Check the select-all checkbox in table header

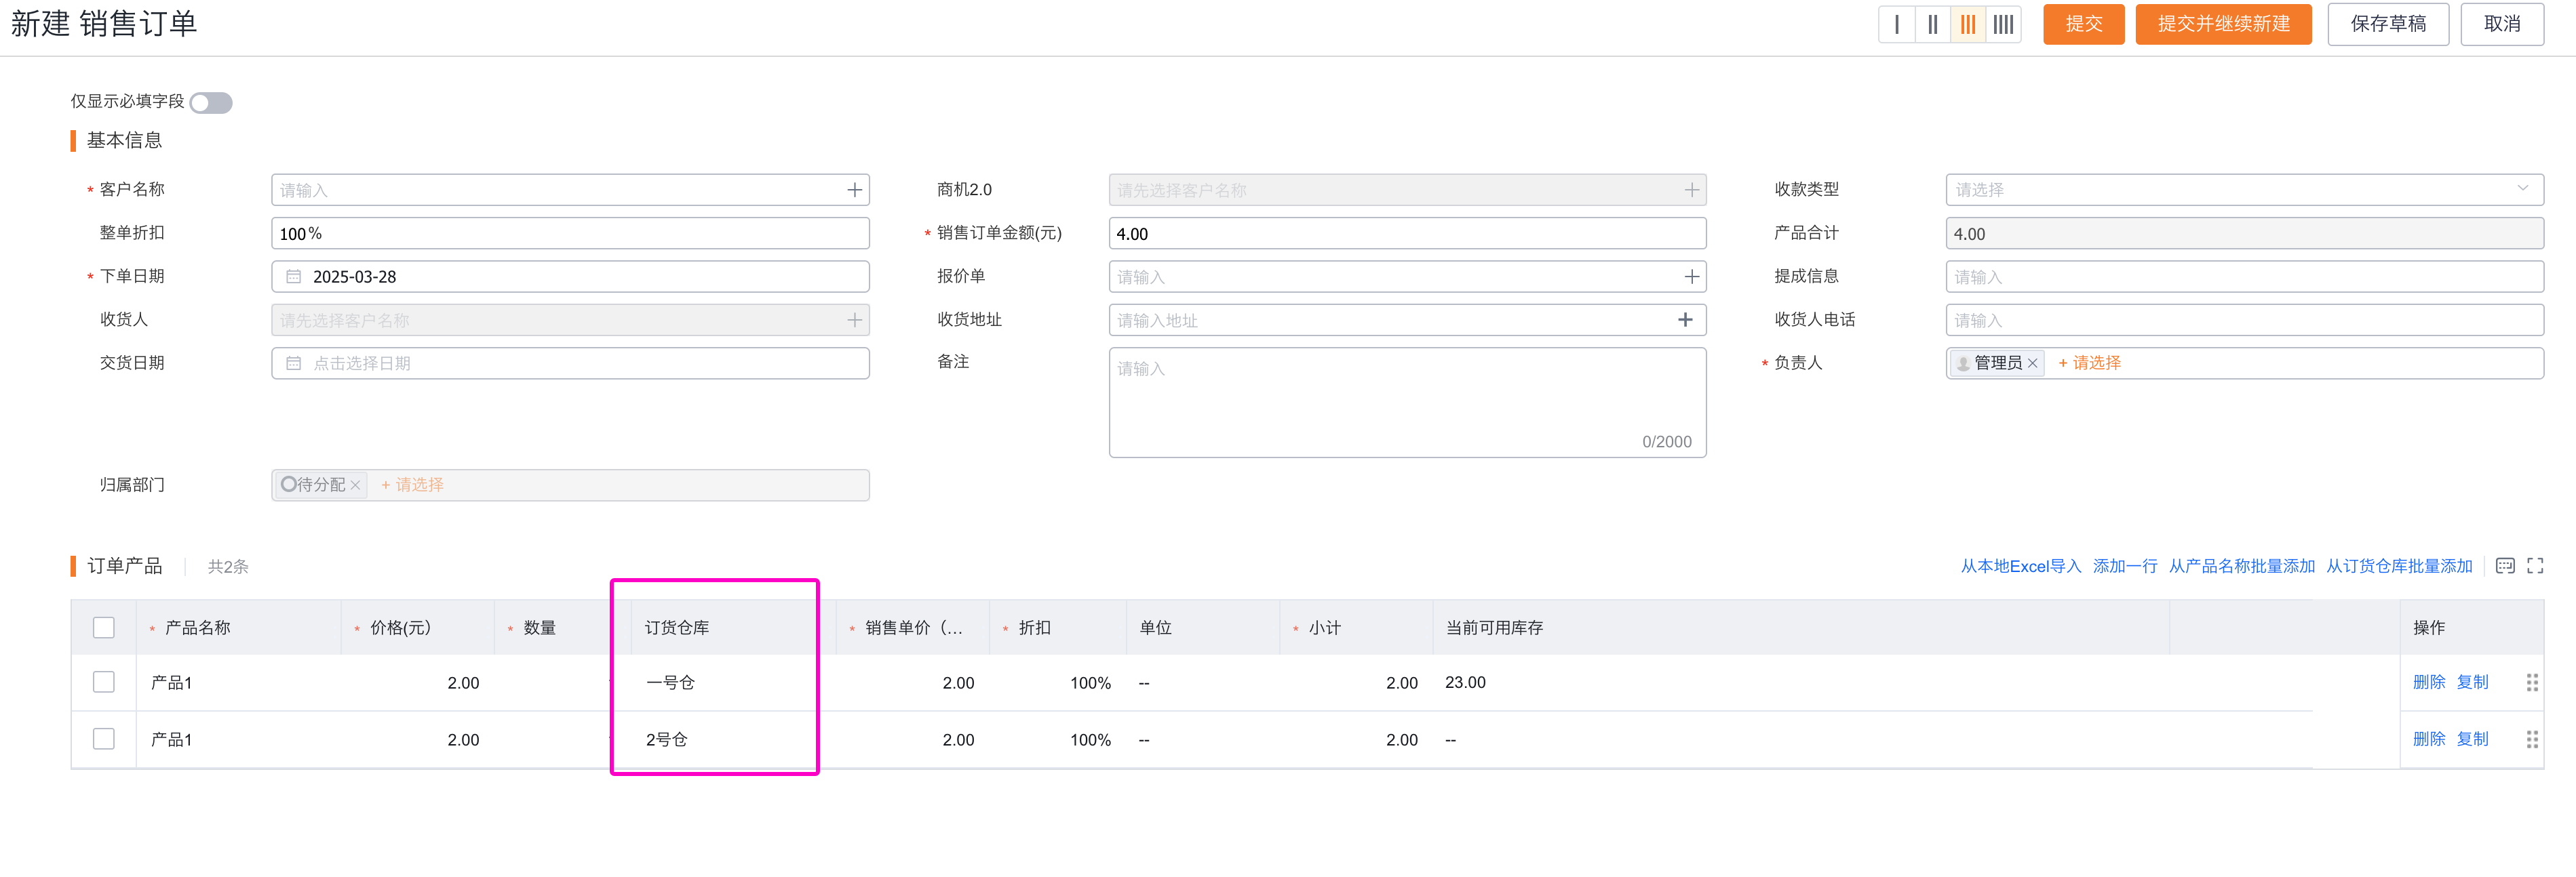pos(104,628)
